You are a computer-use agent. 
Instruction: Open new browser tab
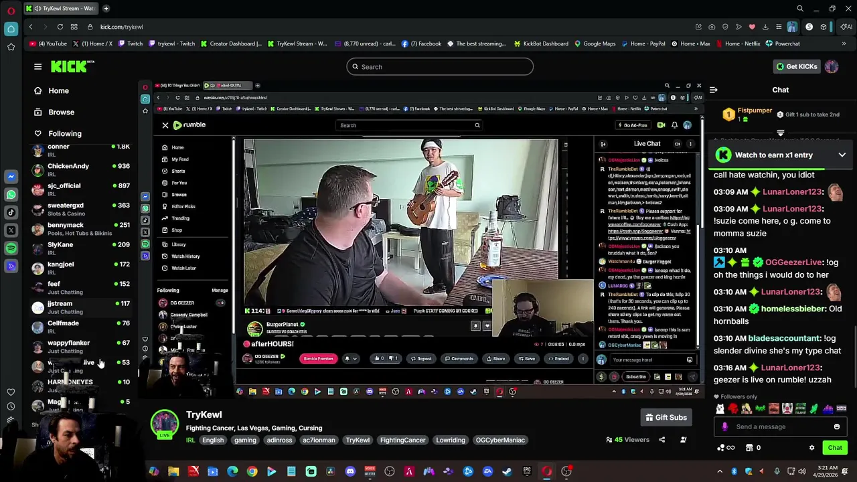point(106,9)
